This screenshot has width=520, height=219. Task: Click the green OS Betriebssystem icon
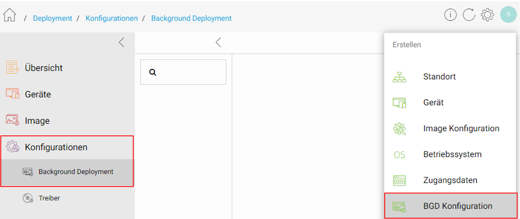[399, 155]
